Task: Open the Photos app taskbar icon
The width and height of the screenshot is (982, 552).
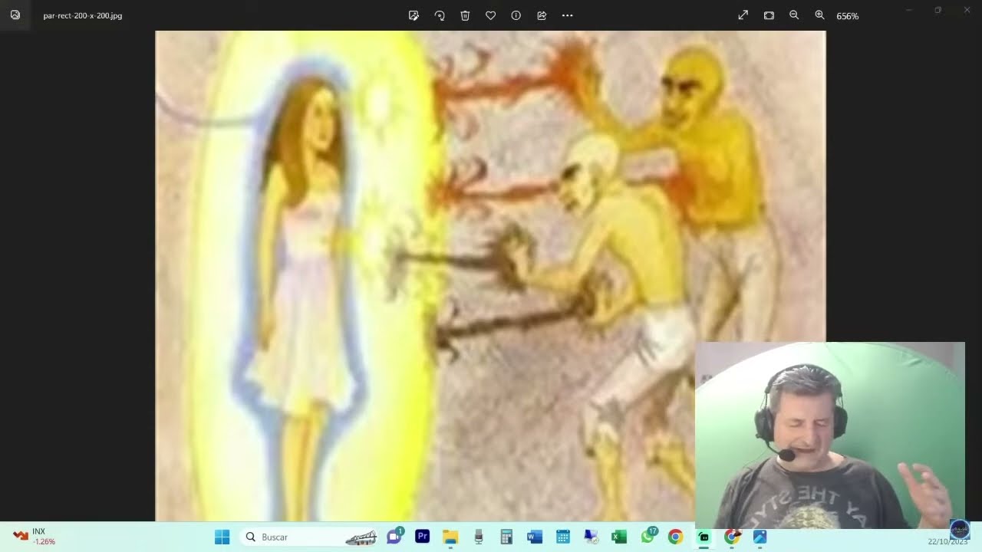Action: point(760,537)
